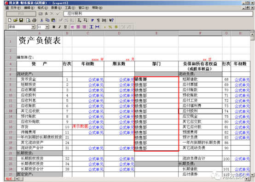The height and width of the screenshot is (182, 255).
Task: Click the fx function icon
Action: click(46, 14)
